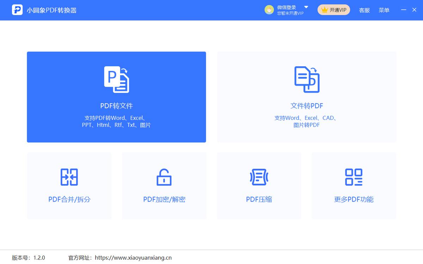Open the PDF加密/解密 lock icon
The height and width of the screenshot is (264, 423).
[164, 177]
